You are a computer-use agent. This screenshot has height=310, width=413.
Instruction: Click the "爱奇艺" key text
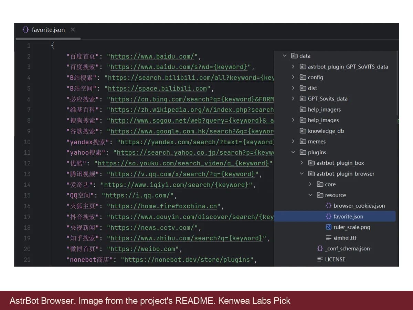point(80,185)
